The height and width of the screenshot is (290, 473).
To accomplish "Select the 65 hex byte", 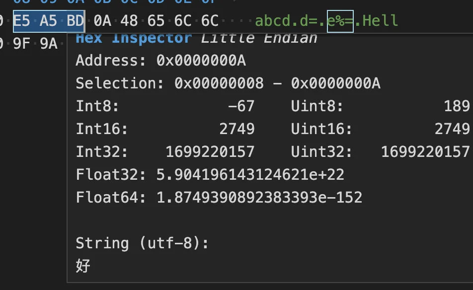I will [x=157, y=20].
